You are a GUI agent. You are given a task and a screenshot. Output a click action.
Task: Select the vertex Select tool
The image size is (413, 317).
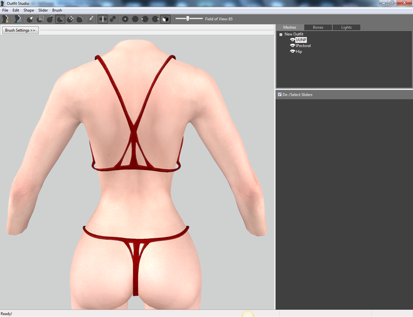30,19
